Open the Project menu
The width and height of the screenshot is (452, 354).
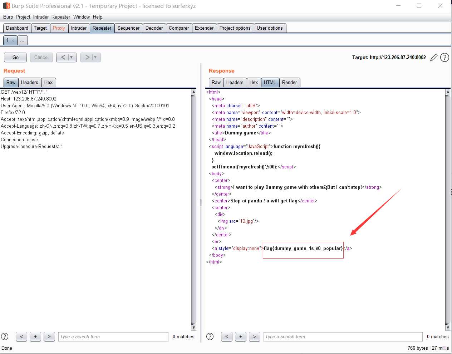click(23, 17)
